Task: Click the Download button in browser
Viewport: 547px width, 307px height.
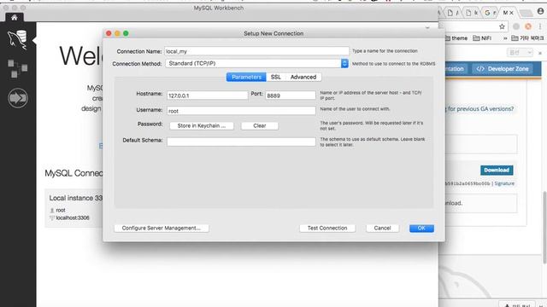Action: (497, 171)
